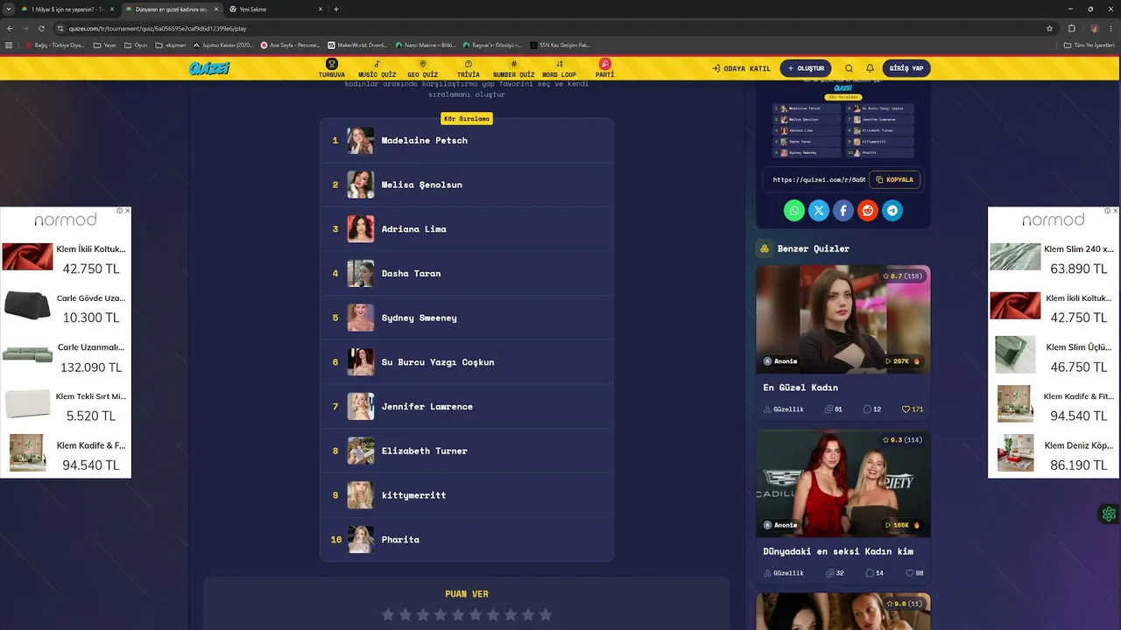Click the Giriş Yap button
Screen dimensions: 1121x630
click(x=906, y=68)
